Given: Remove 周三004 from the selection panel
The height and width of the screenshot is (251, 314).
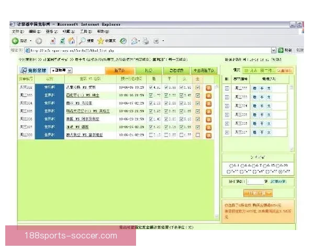Looking at the screenshot, I should [x=227, y=106].
